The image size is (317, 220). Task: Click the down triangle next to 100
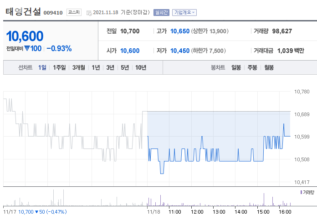(27, 49)
